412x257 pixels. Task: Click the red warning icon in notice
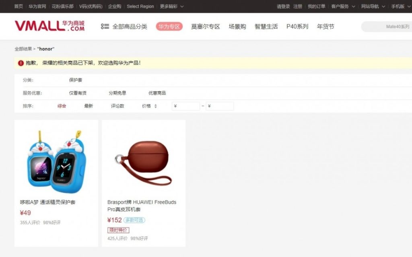coord(21,63)
